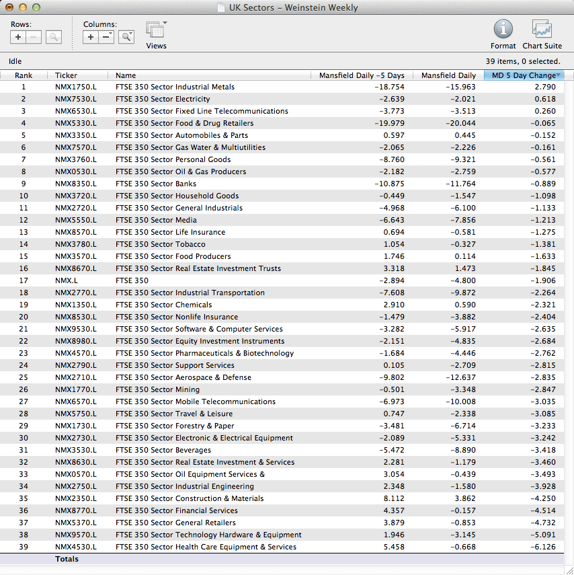Click the add row plus button

18,37
